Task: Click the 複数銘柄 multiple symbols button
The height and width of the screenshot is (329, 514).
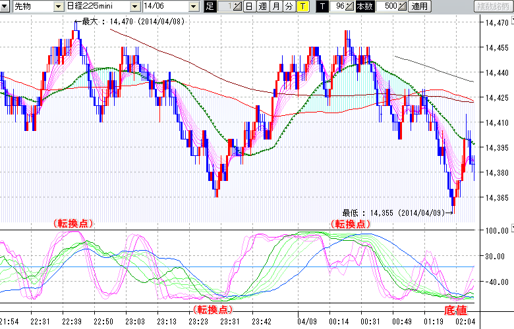Action: (494, 7)
